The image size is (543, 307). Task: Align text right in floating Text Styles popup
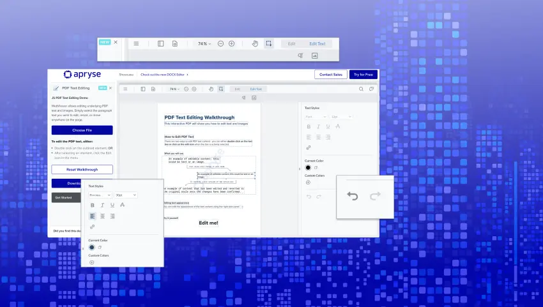click(112, 216)
